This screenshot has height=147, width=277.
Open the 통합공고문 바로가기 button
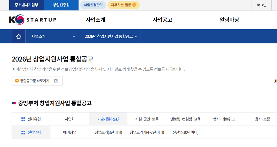pos(37,81)
